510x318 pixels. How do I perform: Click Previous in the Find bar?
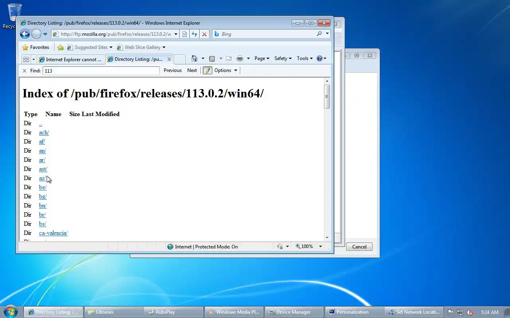173,70
